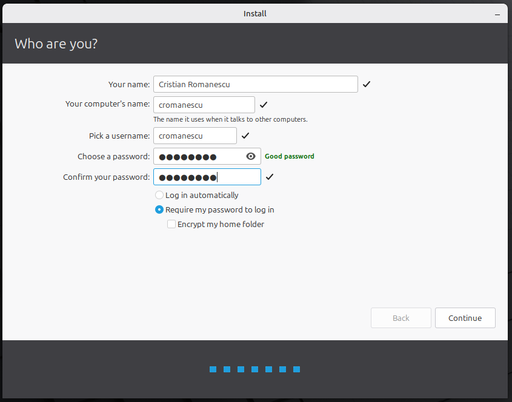This screenshot has width=512, height=402.
Task: Click the first blue progress square
Action: pyautogui.click(x=213, y=369)
